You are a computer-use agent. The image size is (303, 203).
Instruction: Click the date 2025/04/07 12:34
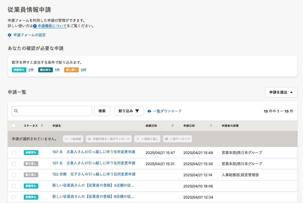tap(198, 197)
